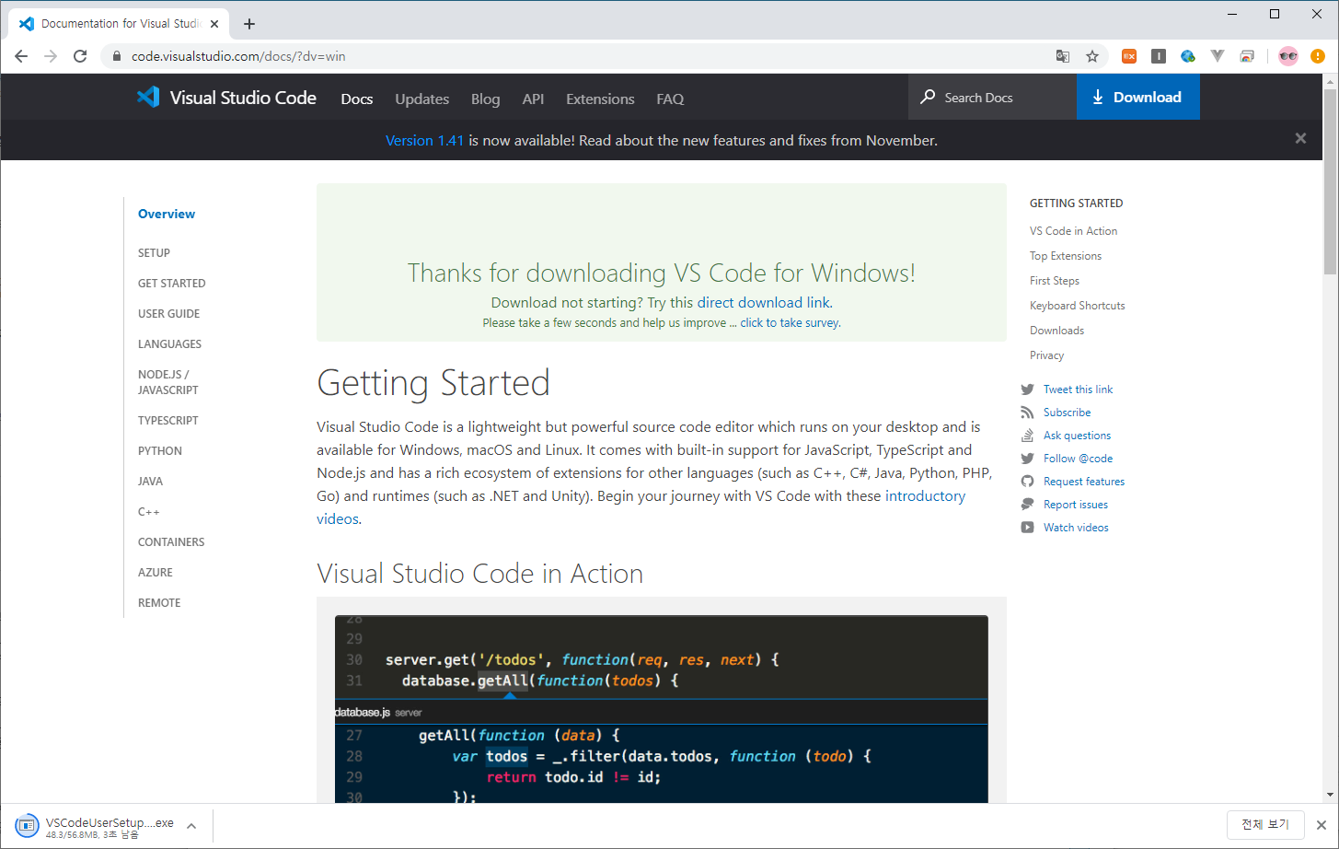Go to VS Code in Action section link
This screenshot has height=849, width=1339.
pos(1073,231)
